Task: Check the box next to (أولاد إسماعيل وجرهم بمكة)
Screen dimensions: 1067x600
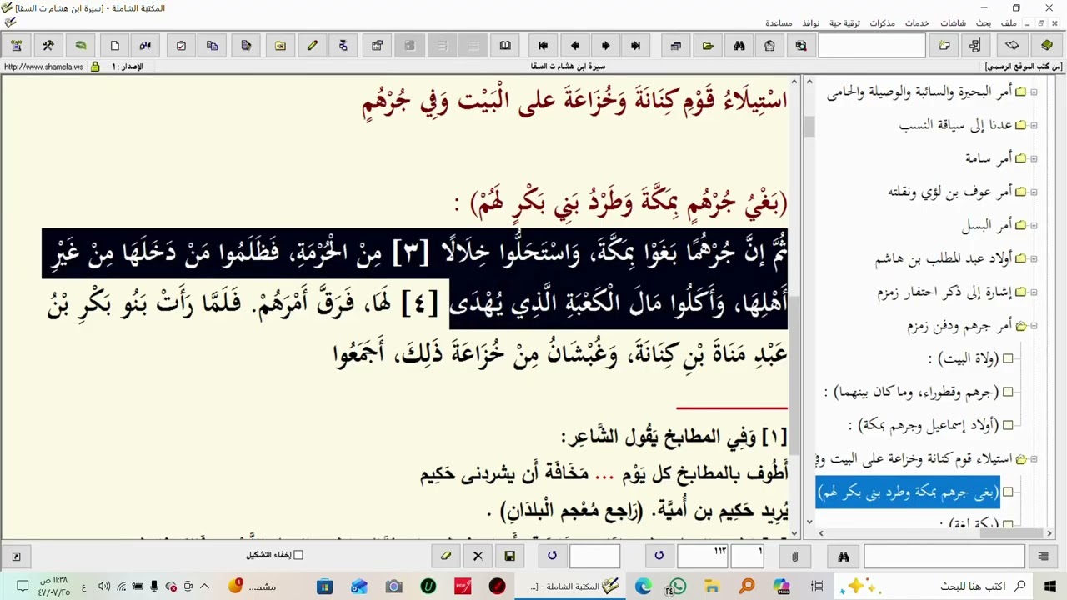Action: pyautogui.click(x=1008, y=425)
